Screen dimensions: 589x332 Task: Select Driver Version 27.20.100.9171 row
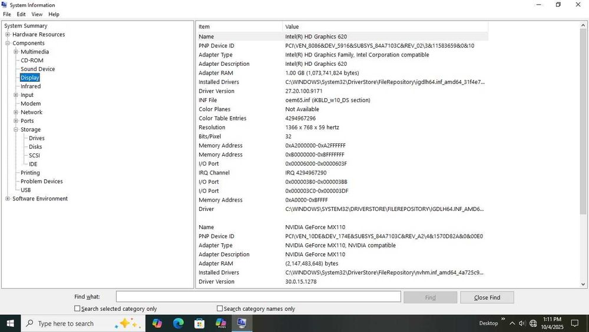pyautogui.click(x=342, y=91)
